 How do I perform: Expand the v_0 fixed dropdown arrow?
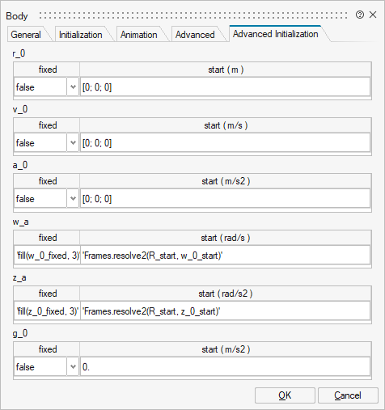(73, 143)
